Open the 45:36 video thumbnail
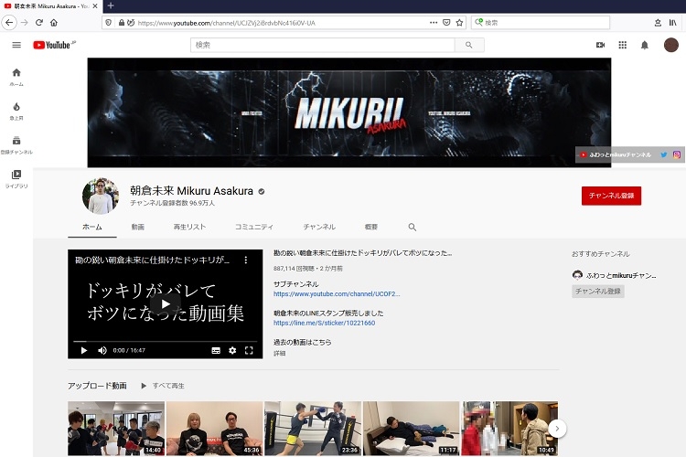Image resolution: width=686 pixels, height=457 pixels. tap(214, 429)
